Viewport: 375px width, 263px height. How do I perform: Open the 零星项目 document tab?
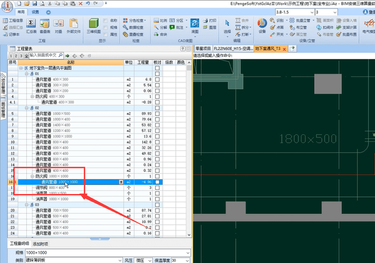pos(203,49)
